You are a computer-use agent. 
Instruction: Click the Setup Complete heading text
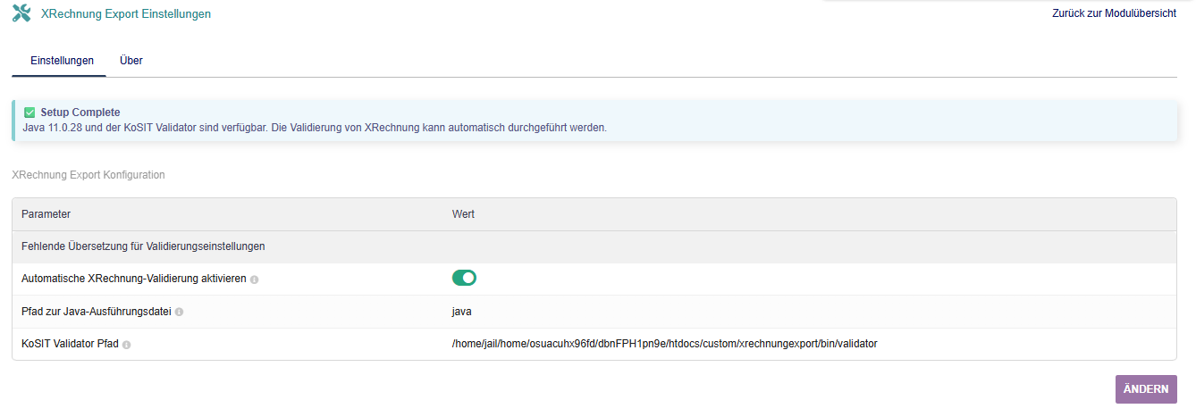click(80, 113)
